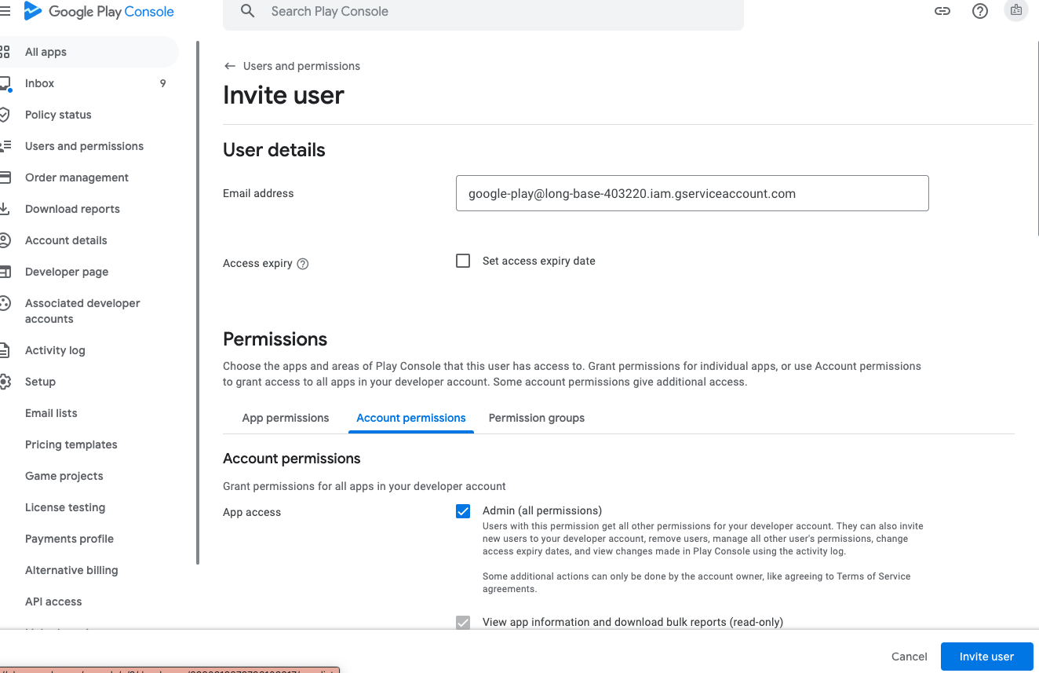Open the Permission groups tab

click(x=536, y=418)
